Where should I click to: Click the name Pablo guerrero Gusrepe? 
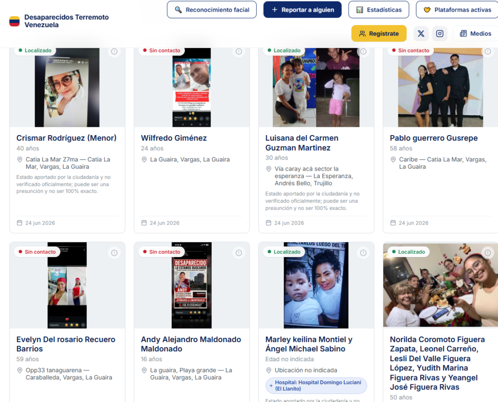[x=433, y=138]
